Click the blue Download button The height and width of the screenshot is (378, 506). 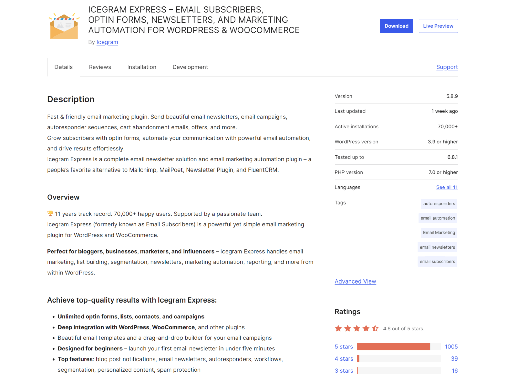[x=396, y=26]
